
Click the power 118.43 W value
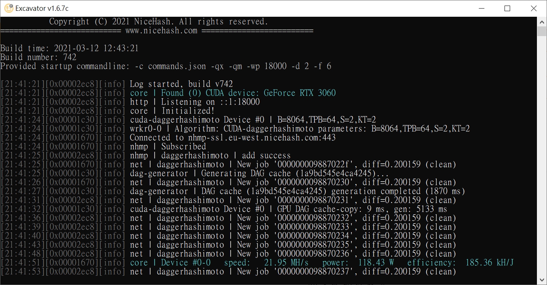(376, 263)
